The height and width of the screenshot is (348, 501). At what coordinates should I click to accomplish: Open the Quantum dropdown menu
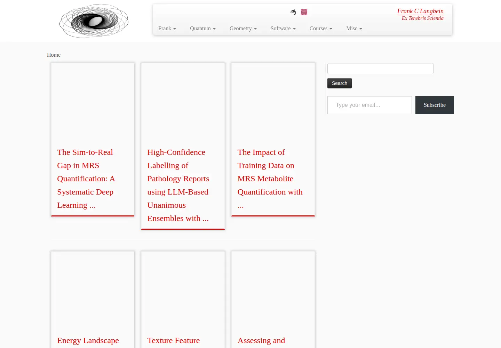click(x=203, y=29)
